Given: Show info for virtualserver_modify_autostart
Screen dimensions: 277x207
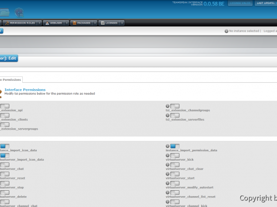Looking at the screenshot, I should coord(168,183).
